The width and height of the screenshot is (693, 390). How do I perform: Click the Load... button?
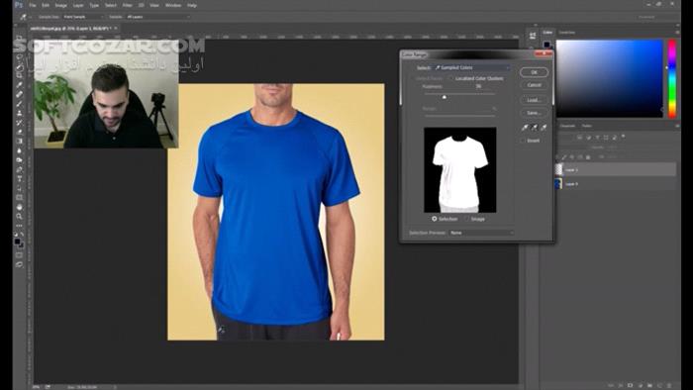[x=534, y=100]
